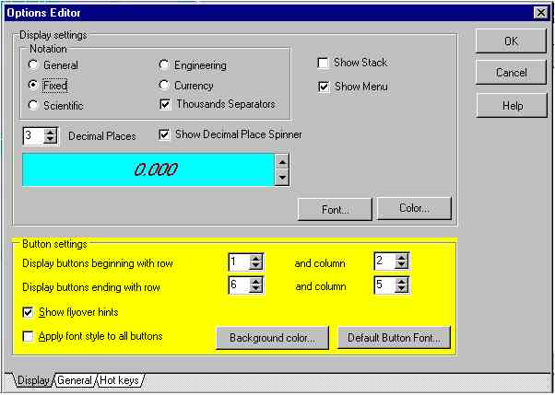Switch to the General tab
This screenshot has width=555, height=395.
point(75,380)
